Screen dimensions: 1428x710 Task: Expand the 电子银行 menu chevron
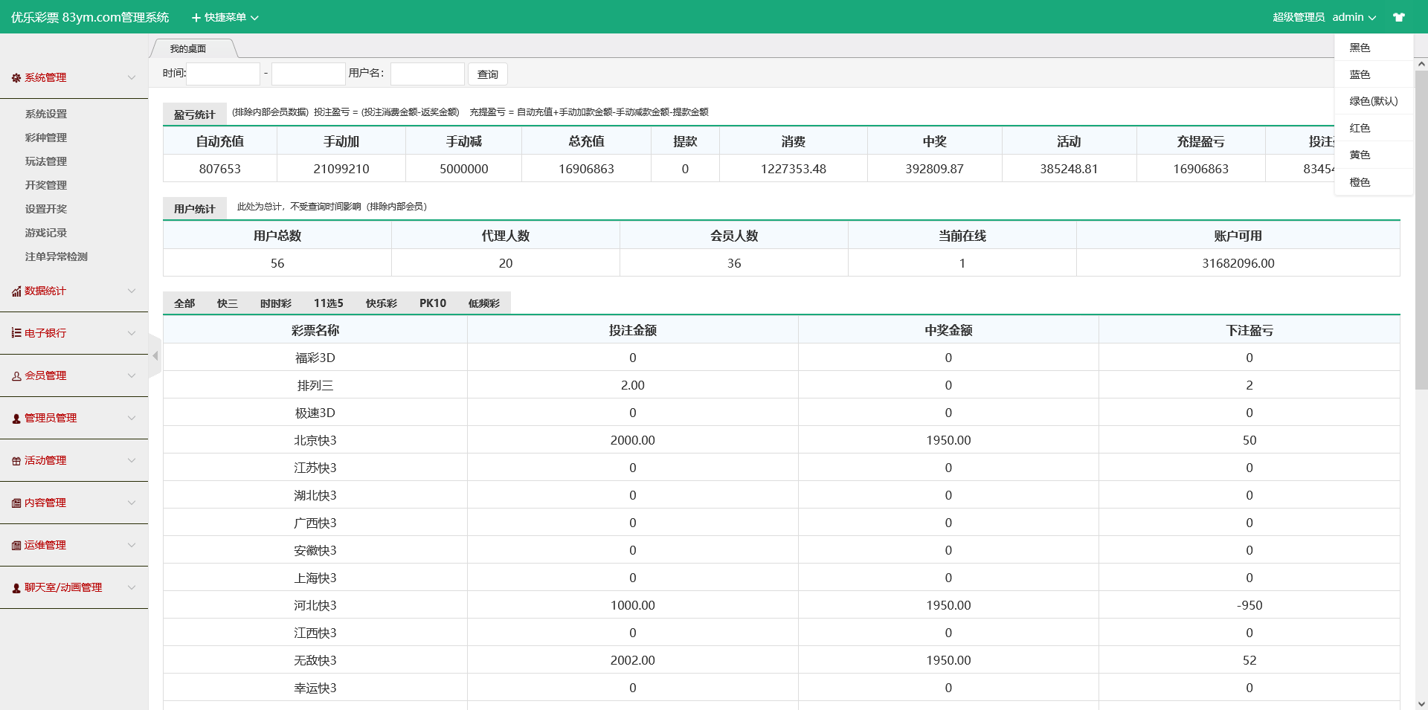(x=132, y=333)
